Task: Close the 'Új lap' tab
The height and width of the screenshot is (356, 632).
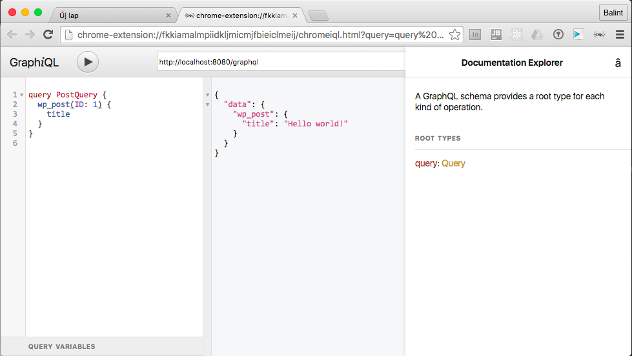Action: (x=168, y=15)
